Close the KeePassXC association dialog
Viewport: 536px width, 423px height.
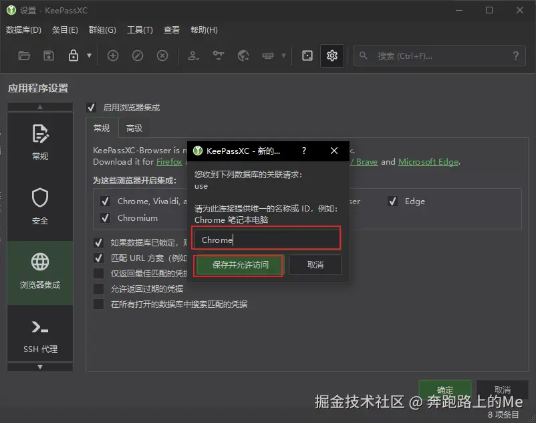pos(334,151)
